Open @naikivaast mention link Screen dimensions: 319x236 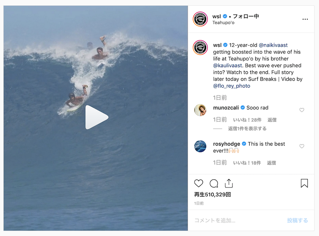click(x=273, y=45)
